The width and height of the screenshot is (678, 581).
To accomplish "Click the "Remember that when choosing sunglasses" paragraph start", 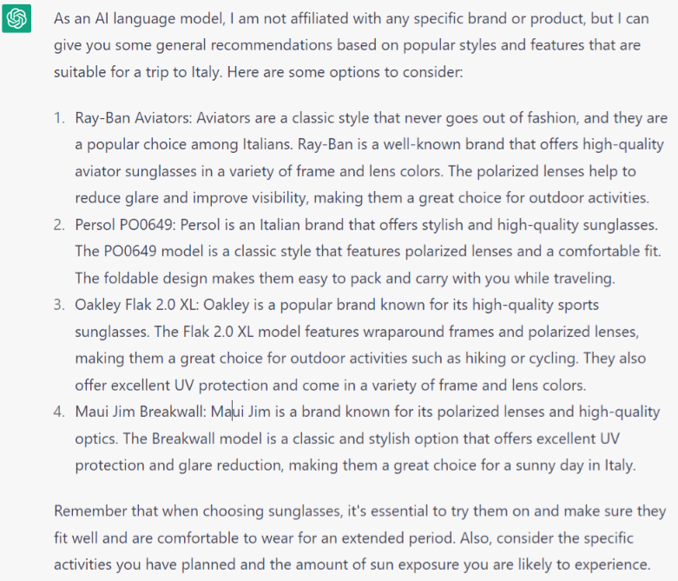I will point(174,509).
